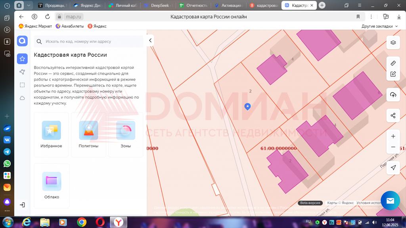Open the Зоны card
This screenshot has height=228, width=406.
coord(125,135)
